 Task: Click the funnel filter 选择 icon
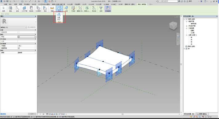(x=101, y=9)
